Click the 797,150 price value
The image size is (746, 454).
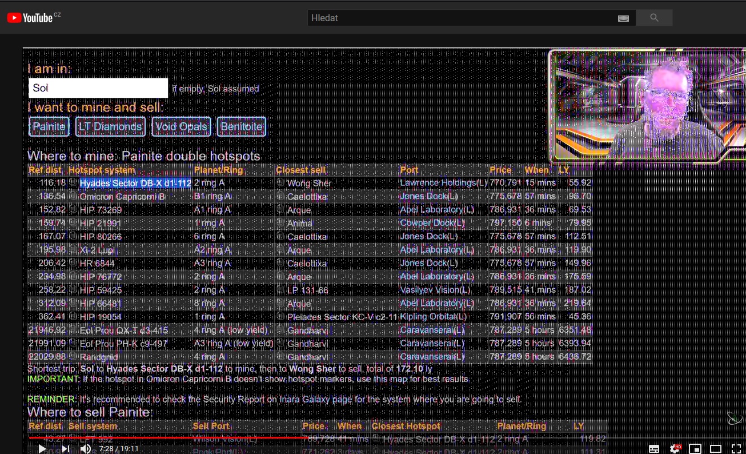point(506,223)
